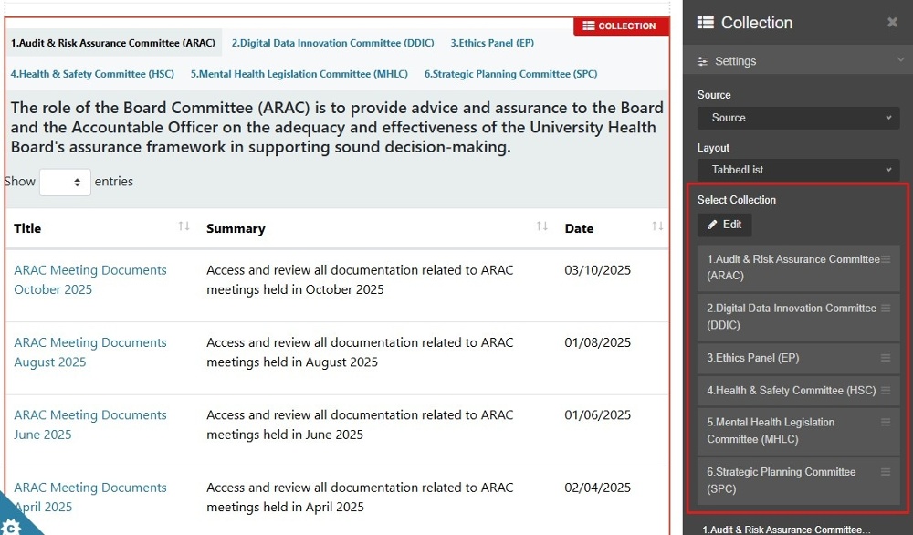Select 2.Digital Data Innovation Committee in panel list
The image size is (913, 535).
798,318
